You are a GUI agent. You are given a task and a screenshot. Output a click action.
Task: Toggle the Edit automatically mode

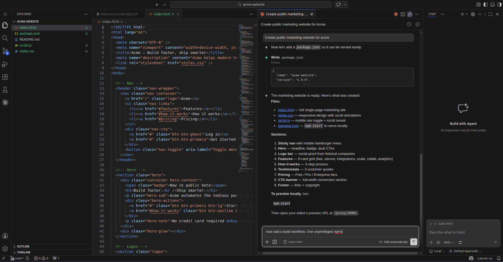(393, 242)
